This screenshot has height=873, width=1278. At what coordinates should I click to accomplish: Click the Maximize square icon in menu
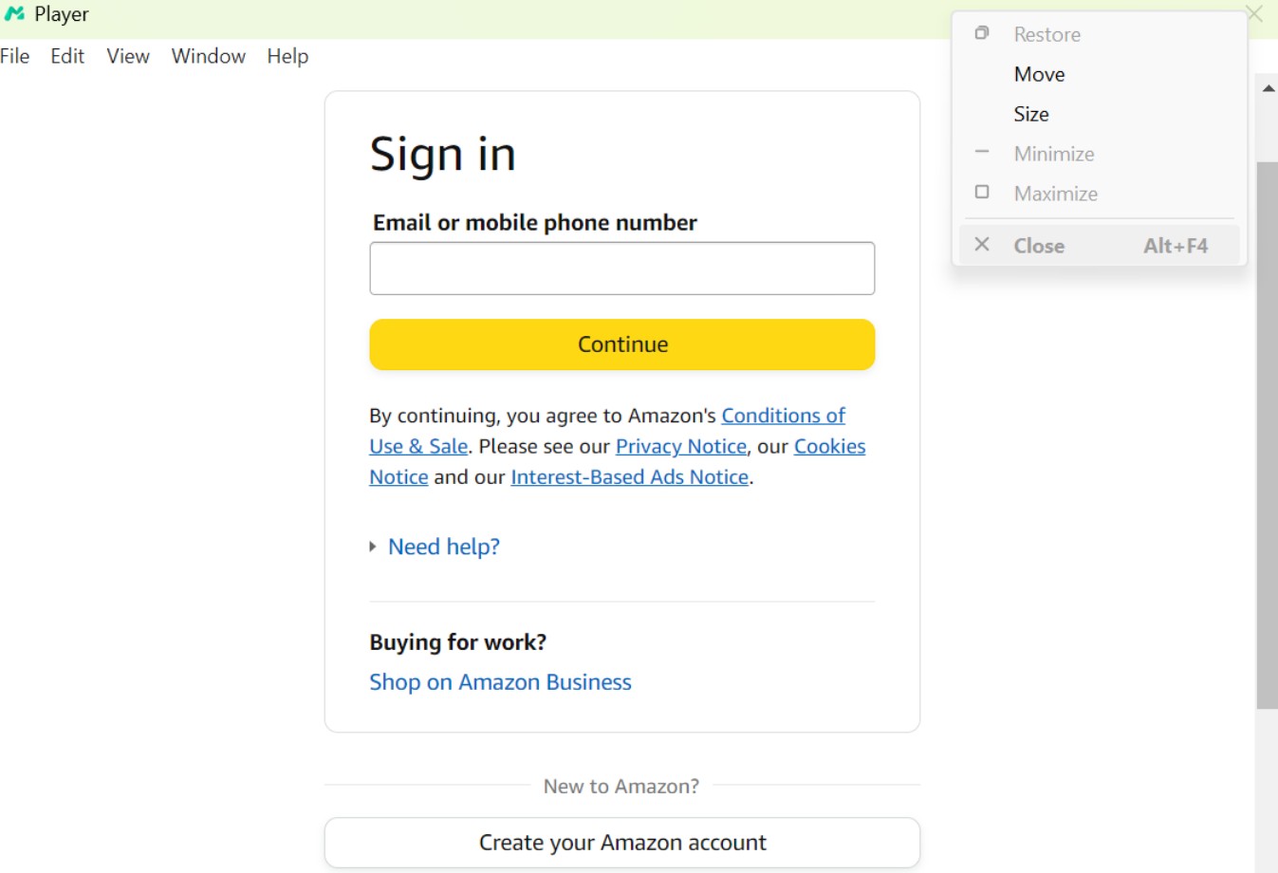pyautogui.click(x=982, y=192)
